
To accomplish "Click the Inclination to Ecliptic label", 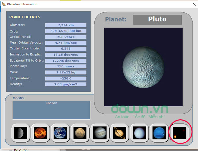I will 26,55.
